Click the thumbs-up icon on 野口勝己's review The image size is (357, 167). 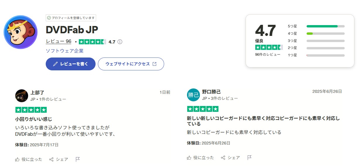pyautogui.click(x=189, y=158)
